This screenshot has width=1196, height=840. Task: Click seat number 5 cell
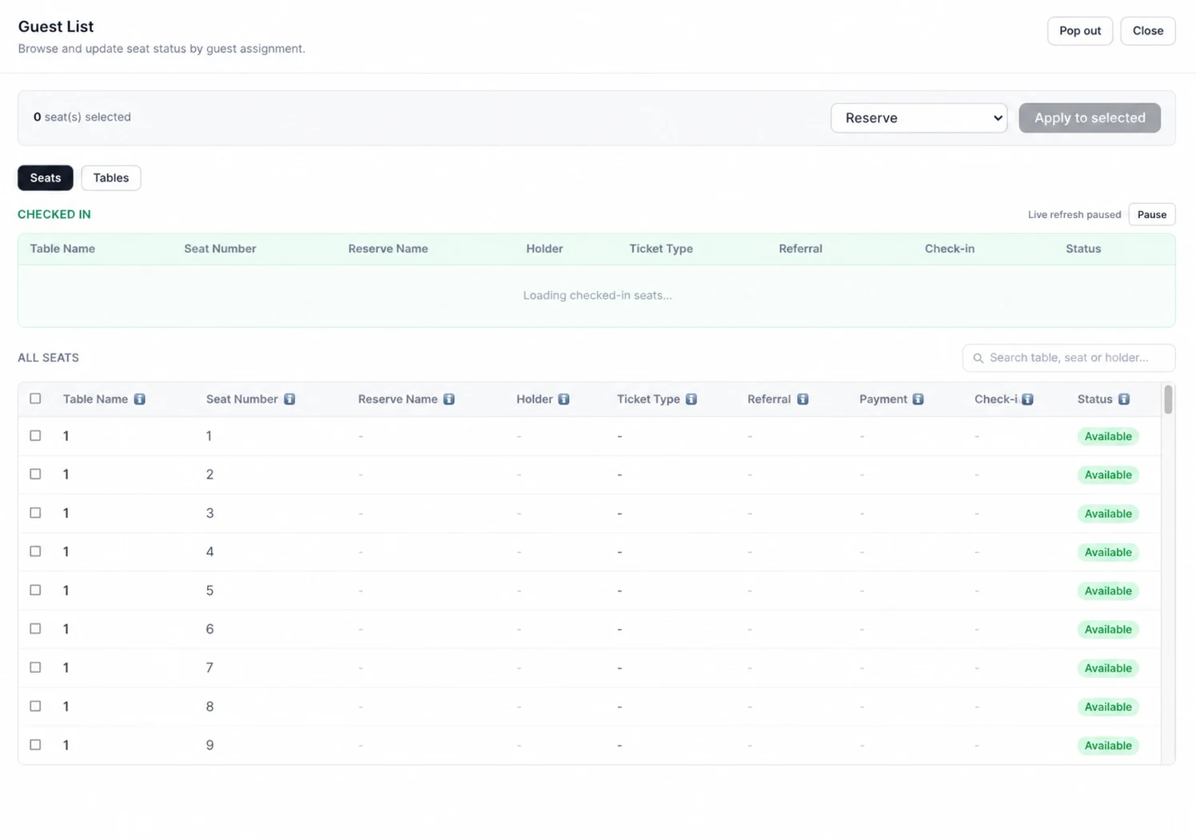pos(209,591)
